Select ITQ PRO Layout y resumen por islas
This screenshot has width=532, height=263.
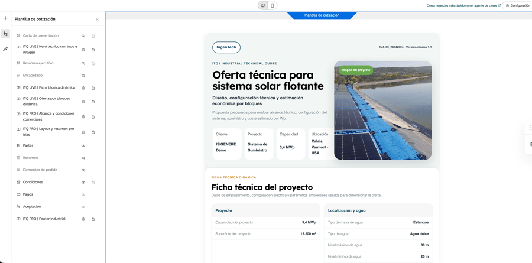pos(48,132)
